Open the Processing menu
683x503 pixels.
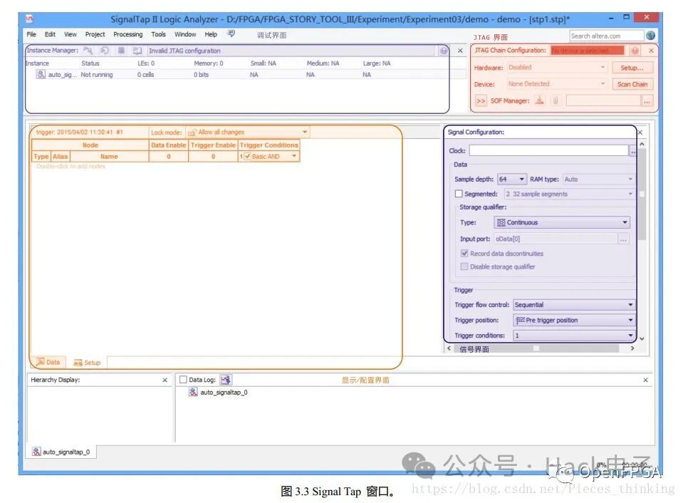click(127, 34)
